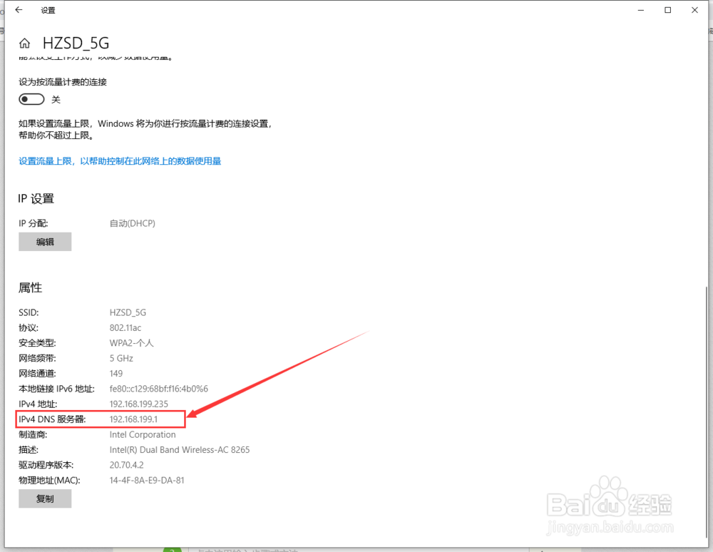Open the set data limit link

click(120, 161)
